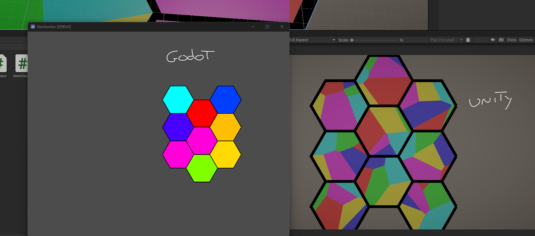Click the bug report icon beside Play Focused

pyautogui.click(x=468, y=40)
